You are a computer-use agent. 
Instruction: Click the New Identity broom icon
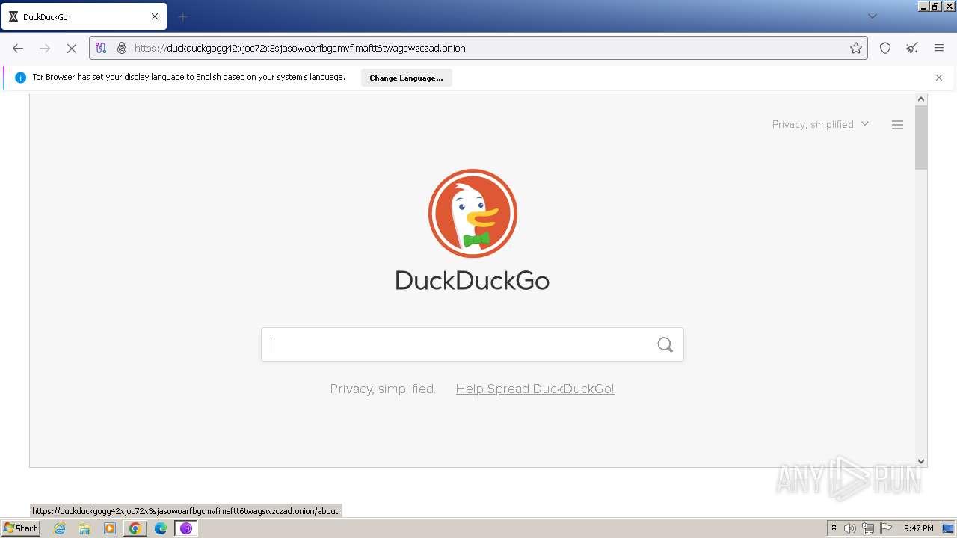pyautogui.click(x=912, y=48)
